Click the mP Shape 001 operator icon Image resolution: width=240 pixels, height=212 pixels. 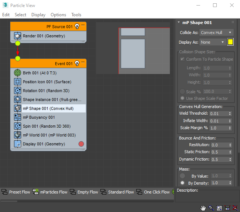tap(18, 108)
